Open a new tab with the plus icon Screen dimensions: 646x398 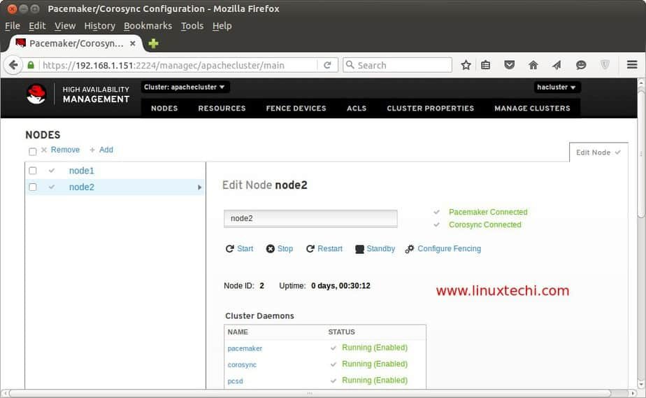click(153, 43)
